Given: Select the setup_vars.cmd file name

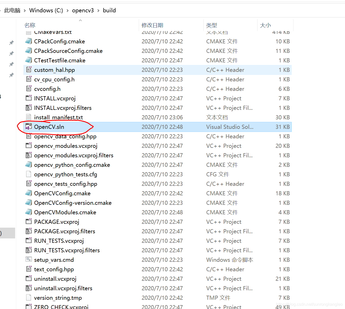Looking at the screenshot, I should click(54, 260).
